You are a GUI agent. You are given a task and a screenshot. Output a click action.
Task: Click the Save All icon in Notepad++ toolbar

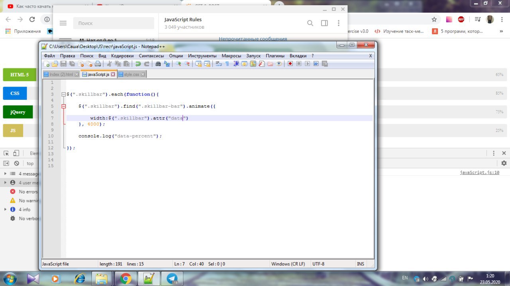click(72, 64)
